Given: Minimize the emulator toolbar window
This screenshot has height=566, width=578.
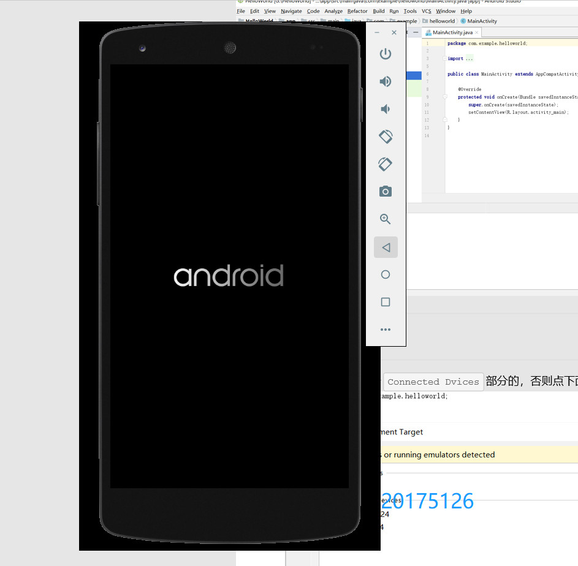Looking at the screenshot, I should (377, 32).
